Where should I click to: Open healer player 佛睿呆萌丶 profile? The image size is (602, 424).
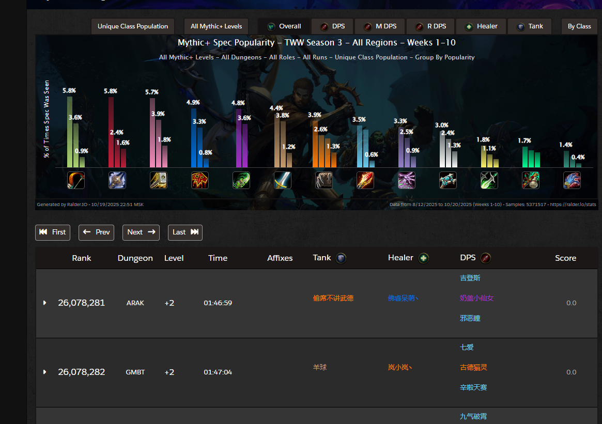pyautogui.click(x=403, y=298)
